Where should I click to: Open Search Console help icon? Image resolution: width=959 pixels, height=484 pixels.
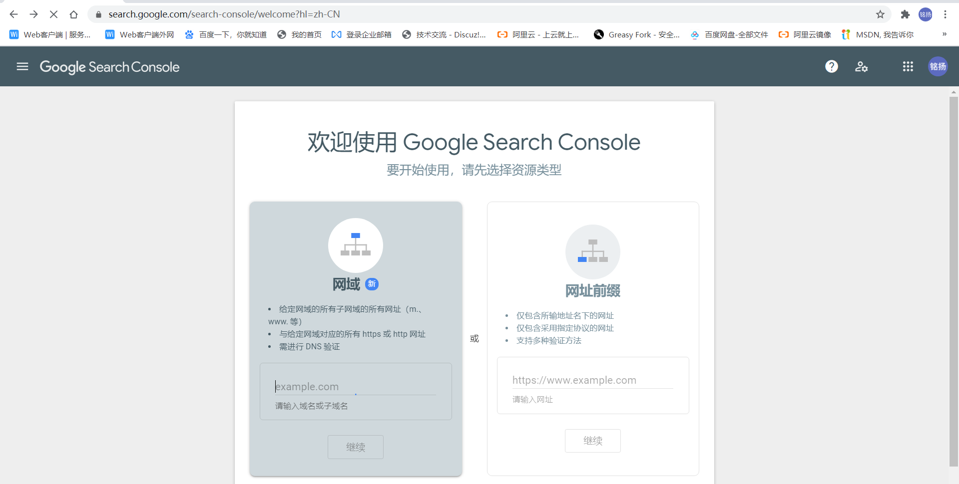pos(832,66)
